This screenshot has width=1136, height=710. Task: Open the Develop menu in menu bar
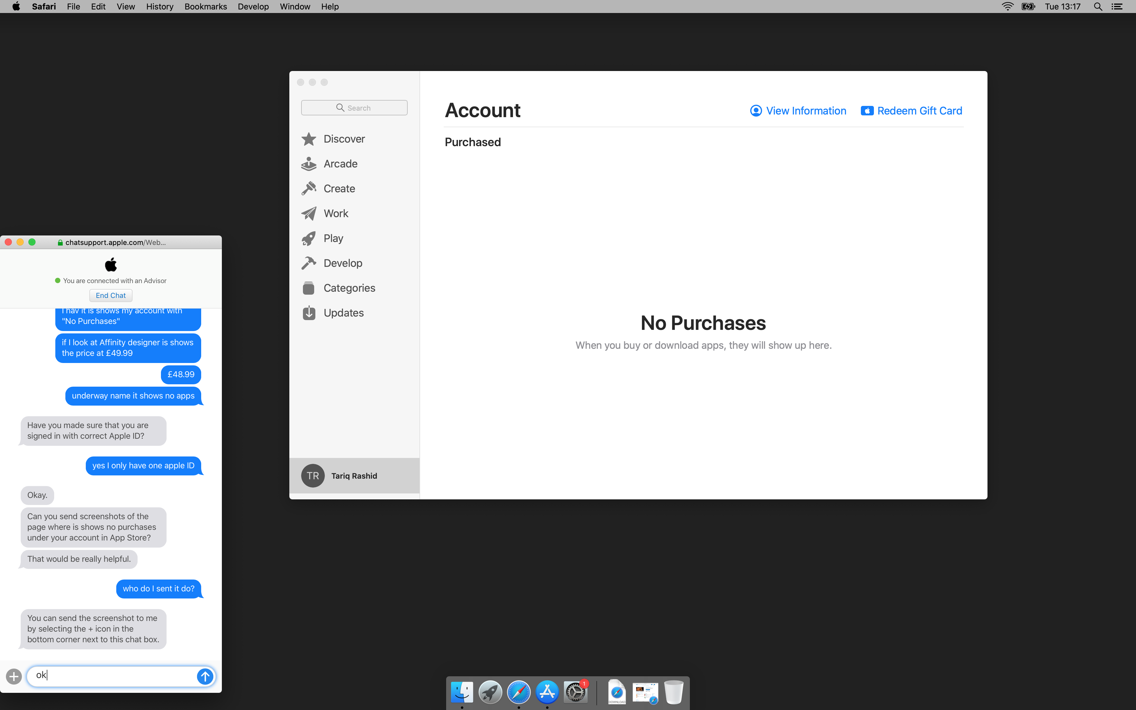pyautogui.click(x=253, y=7)
